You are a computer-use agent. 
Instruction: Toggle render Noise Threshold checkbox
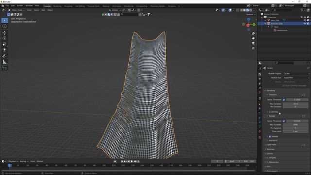click(x=284, y=121)
